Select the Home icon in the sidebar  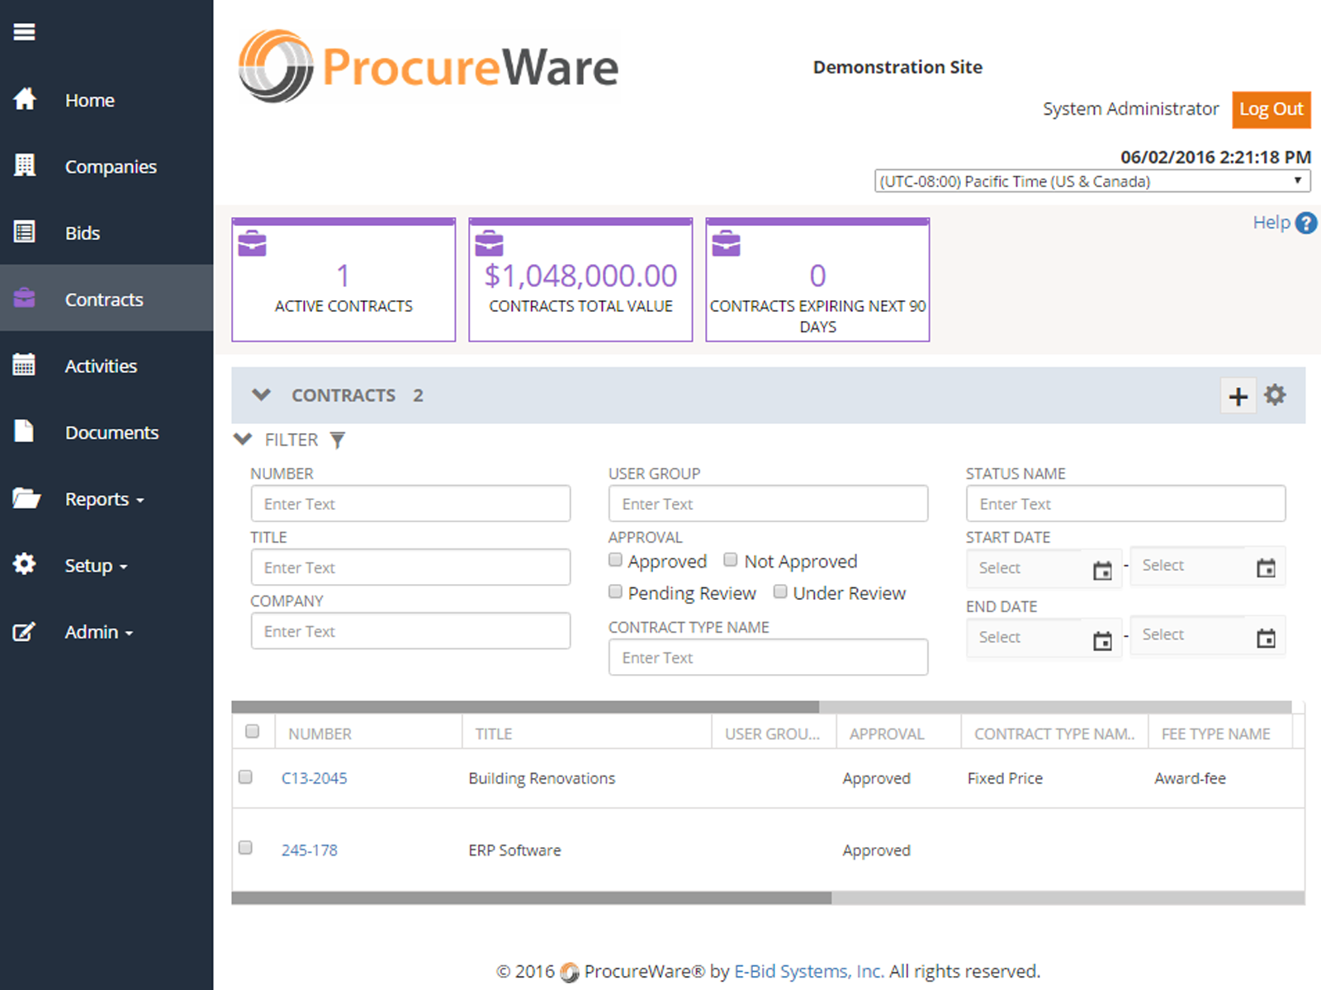pyautogui.click(x=25, y=99)
